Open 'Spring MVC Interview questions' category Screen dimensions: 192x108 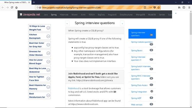142,77
